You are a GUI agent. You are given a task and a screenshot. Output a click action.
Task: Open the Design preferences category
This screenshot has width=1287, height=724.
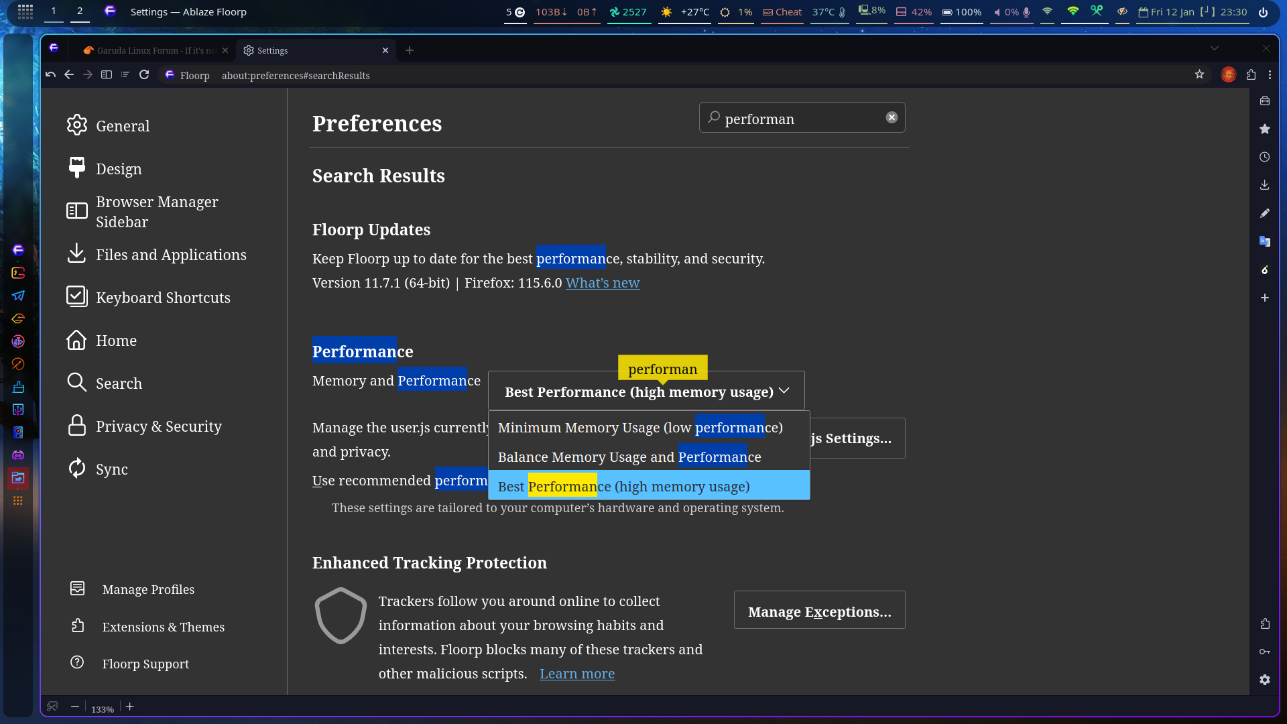pyautogui.click(x=105, y=168)
